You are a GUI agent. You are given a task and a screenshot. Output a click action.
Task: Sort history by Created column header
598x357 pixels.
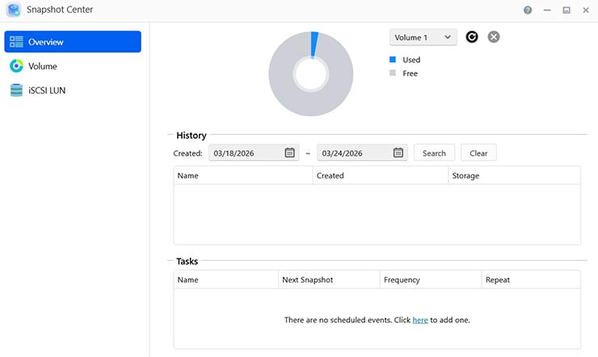(x=380, y=175)
